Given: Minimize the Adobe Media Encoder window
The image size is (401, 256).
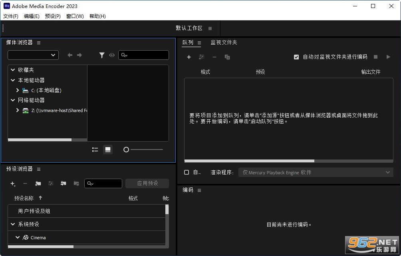Looking at the screenshot, I should 355,6.
